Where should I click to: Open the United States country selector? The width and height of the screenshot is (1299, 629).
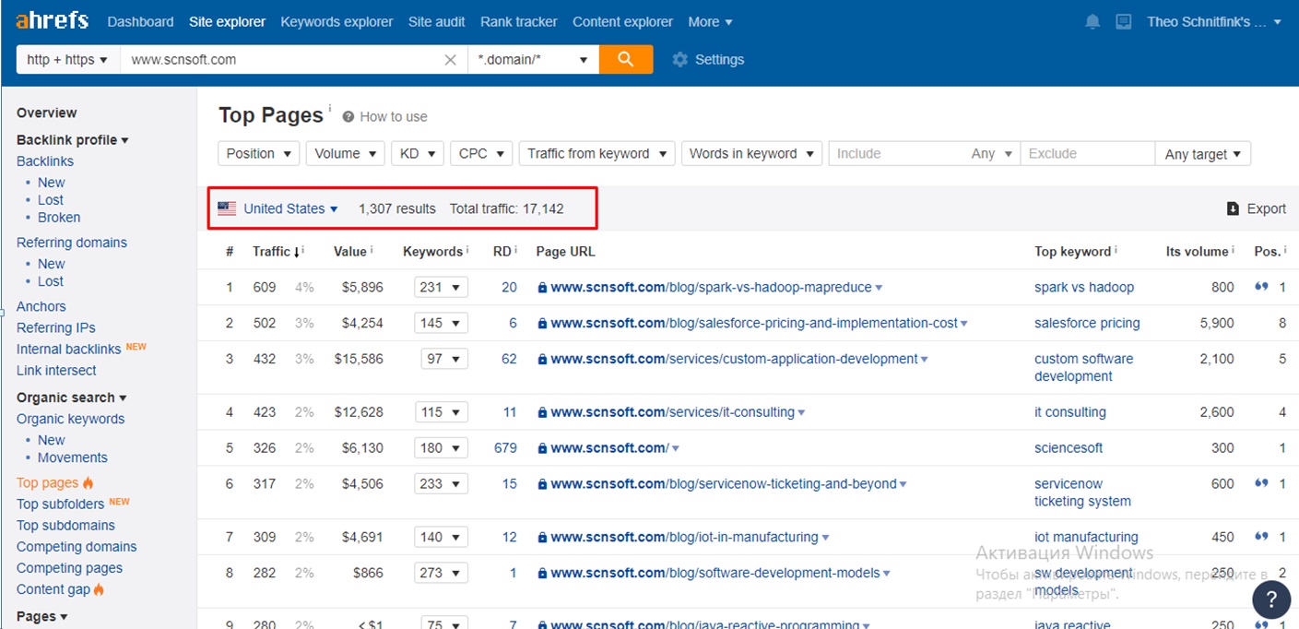tap(290, 208)
